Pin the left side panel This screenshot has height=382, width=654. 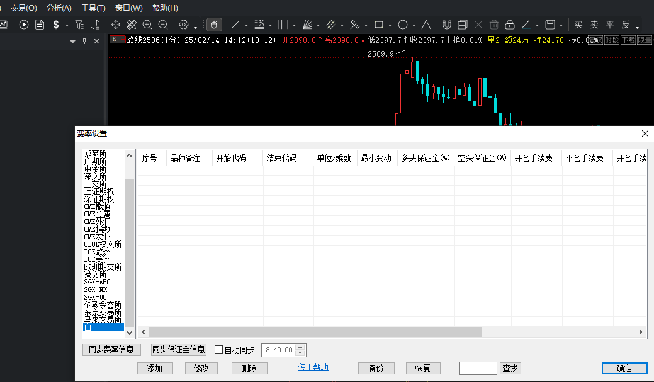pos(85,41)
